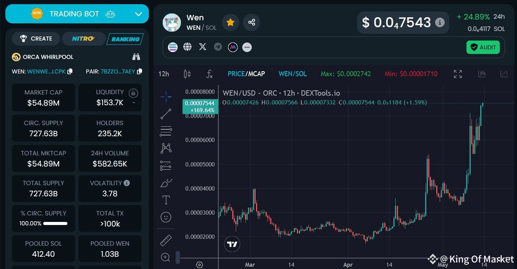
Task: Click the share icon next to Wen
Action: coord(251,23)
